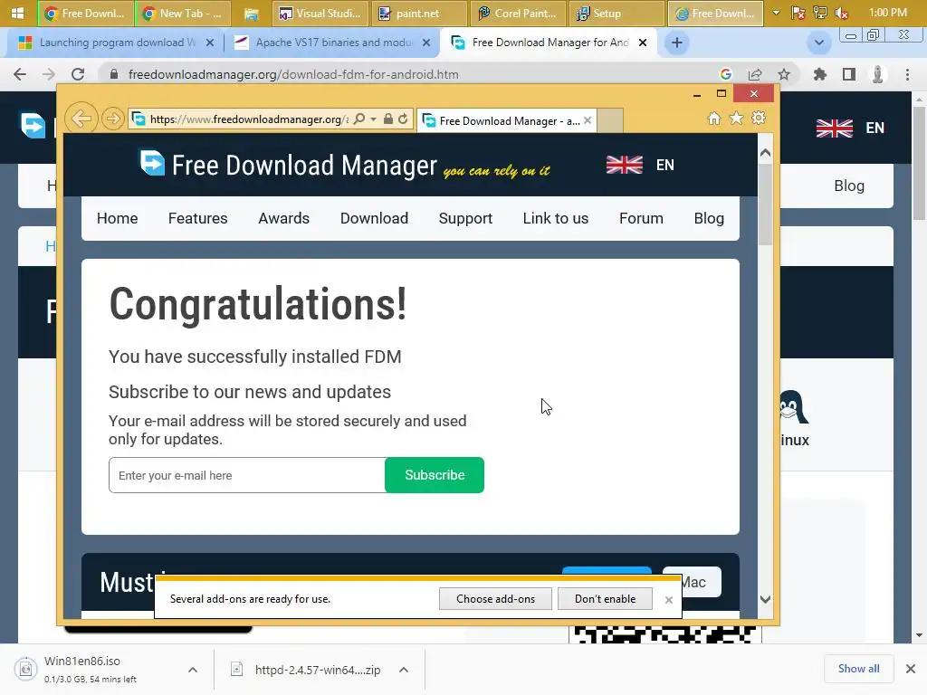927x695 pixels.
Task: Open Awards menu item
Action: coord(283,218)
